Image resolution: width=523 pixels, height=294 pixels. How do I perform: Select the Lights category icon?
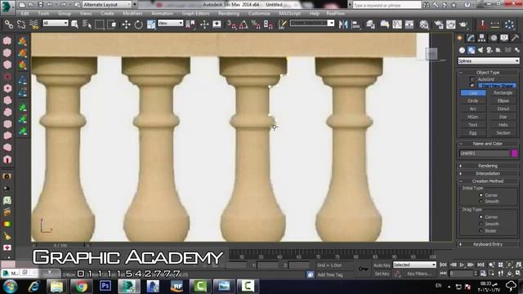pos(481,50)
